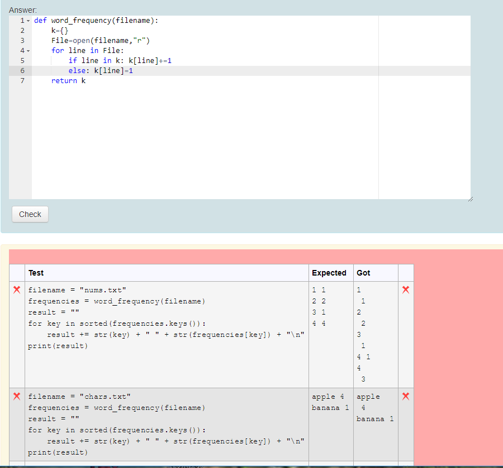
Task: Click line number 2 in the gutter
Action: (22, 31)
